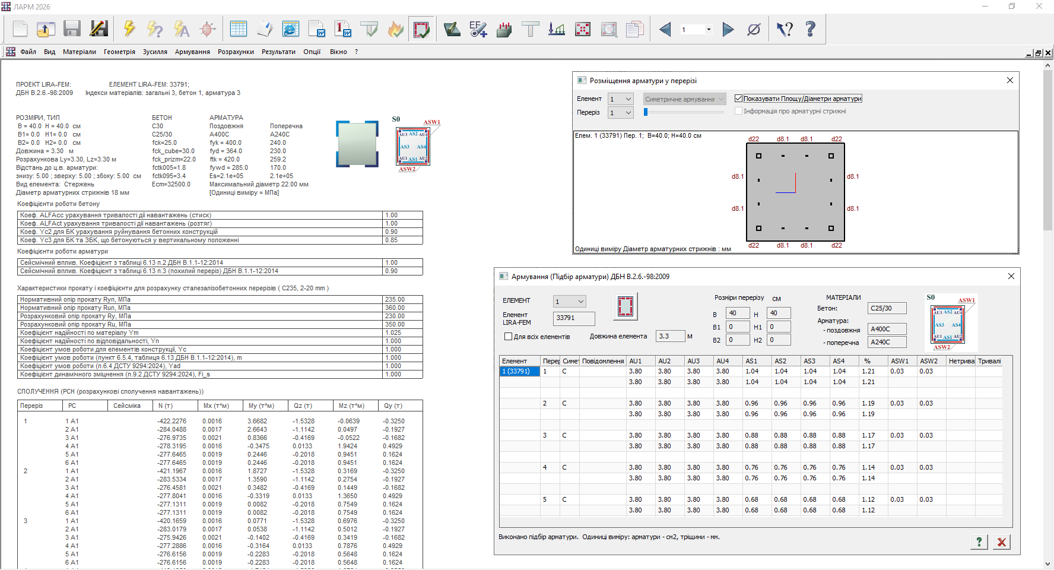1054x570 pixels.
Task: Click the diameter symbol toolbar icon
Action: pyautogui.click(x=754, y=29)
